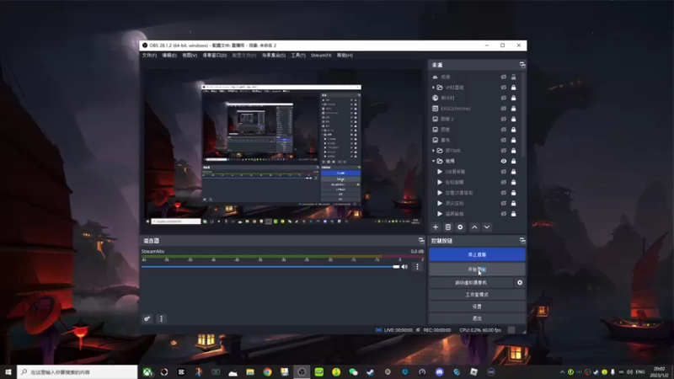Show the EXSC(chrome) browser source
Viewport: 674px width, 379px height.
pyautogui.click(x=503, y=109)
